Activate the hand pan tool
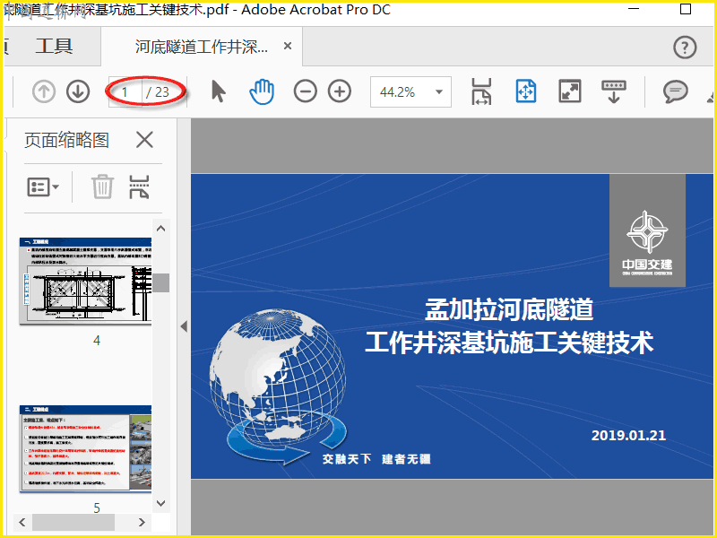This screenshot has width=717, height=538. coord(262,91)
